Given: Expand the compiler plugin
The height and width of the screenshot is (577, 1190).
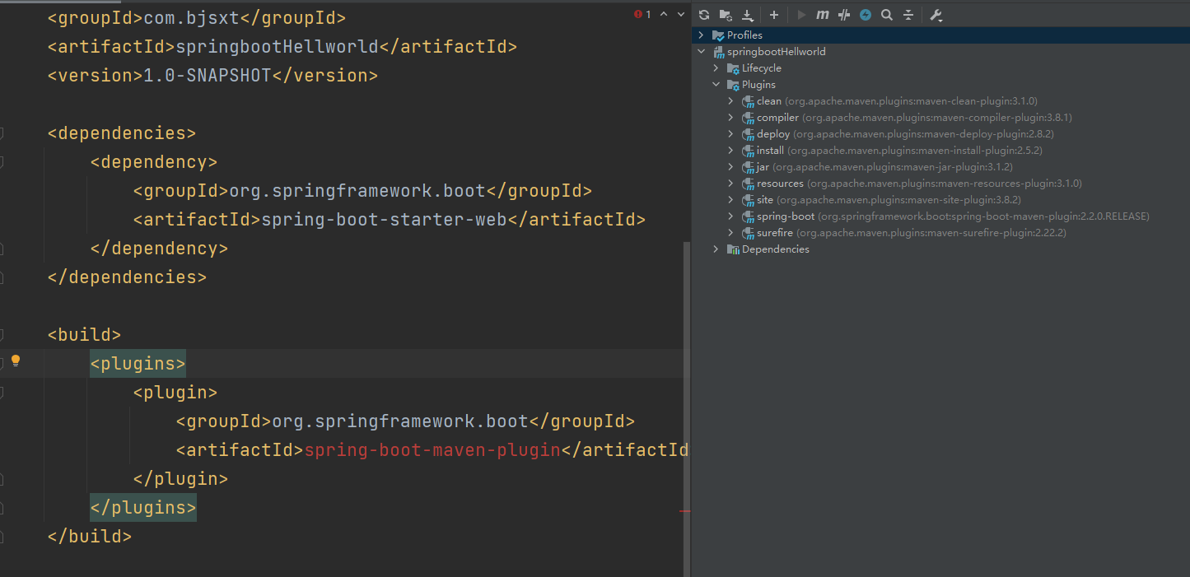Looking at the screenshot, I should pyautogui.click(x=731, y=118).
